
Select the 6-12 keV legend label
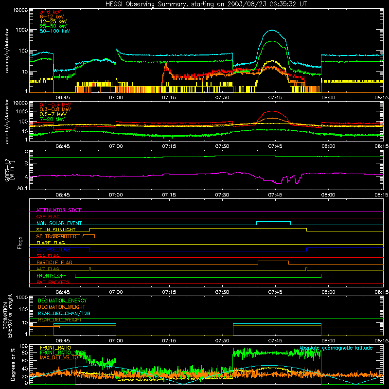coord(52,17)
